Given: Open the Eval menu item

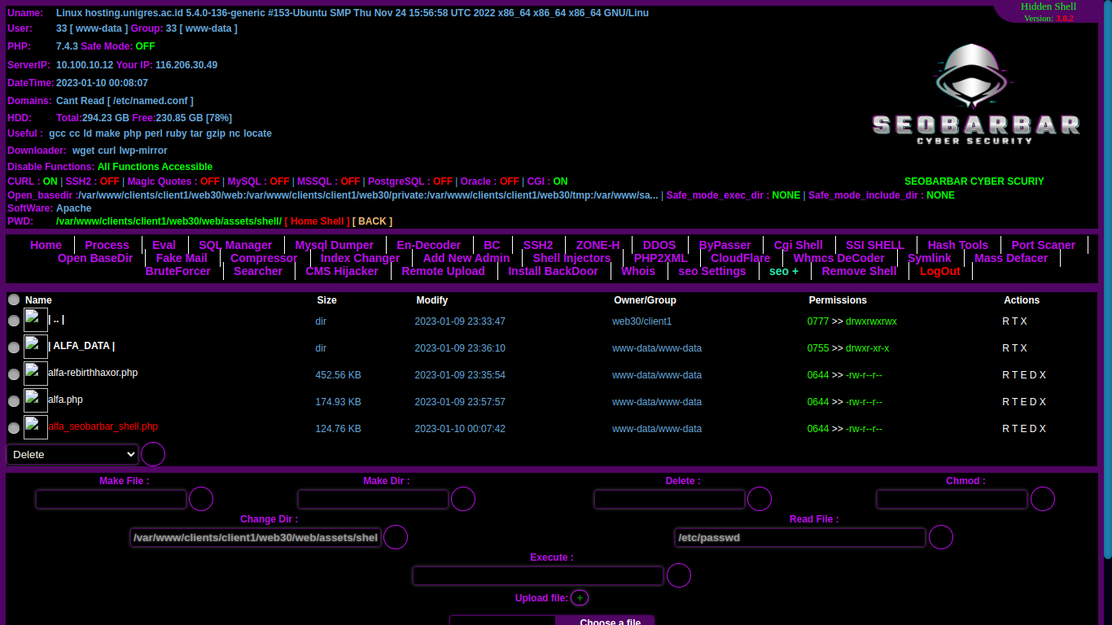Looking at the screenshot, I should coord(164,245).
